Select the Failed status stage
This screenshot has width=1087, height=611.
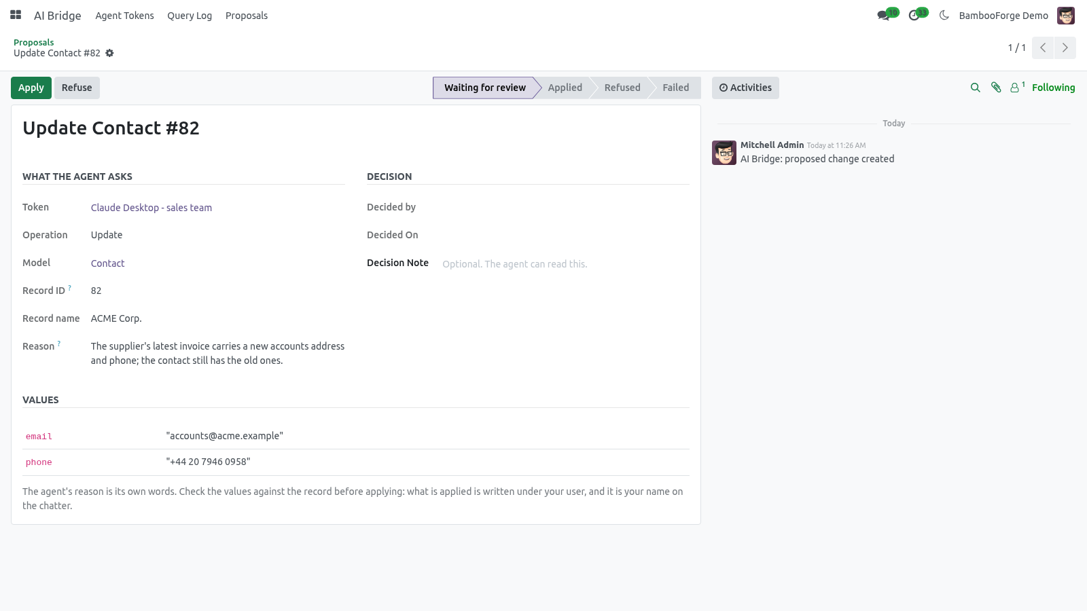click(676, 88)
